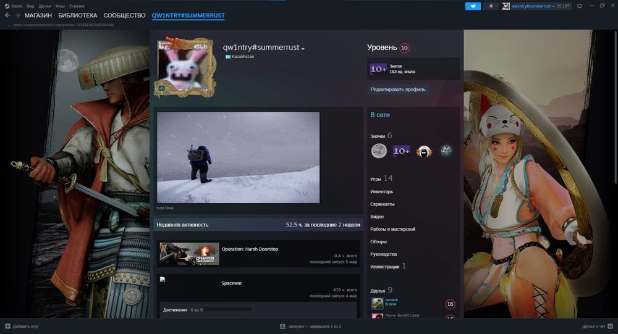Go to the СООБЩЕСТВО tab
Viewport: 618px width, 334px height.
coord(125,15)
